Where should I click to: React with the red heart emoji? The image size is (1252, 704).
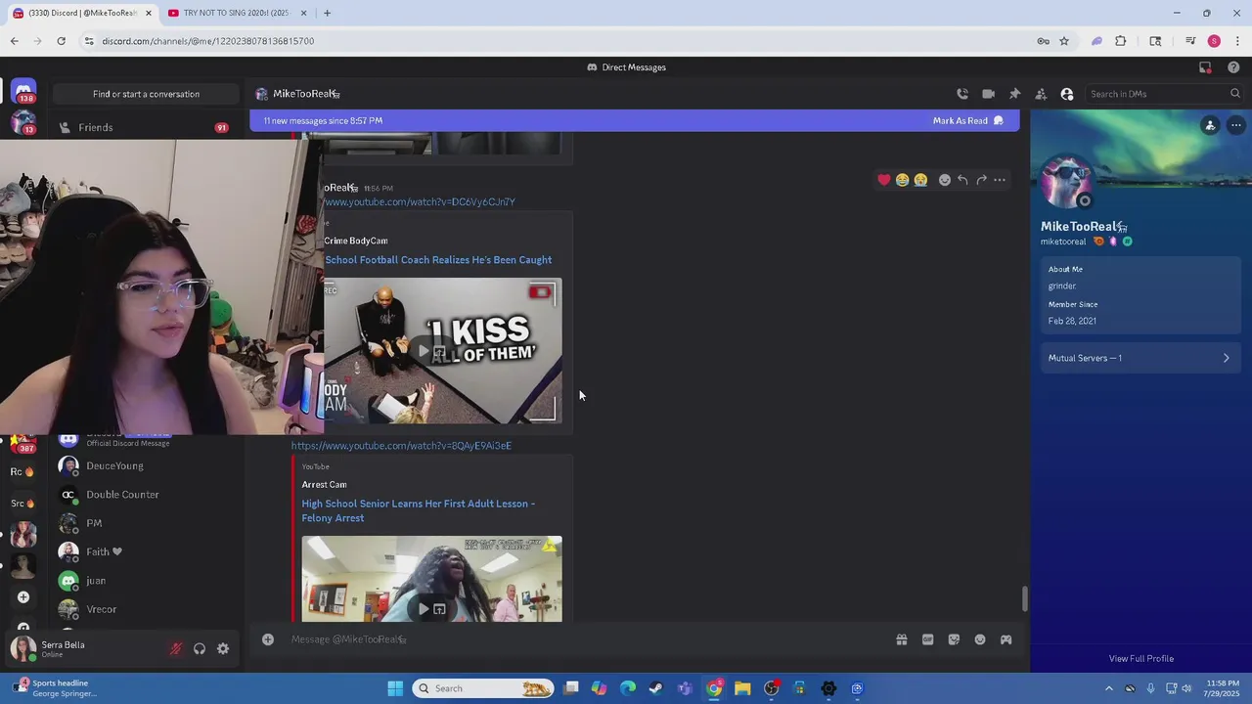pyautogui.click(x=884, y=180)
